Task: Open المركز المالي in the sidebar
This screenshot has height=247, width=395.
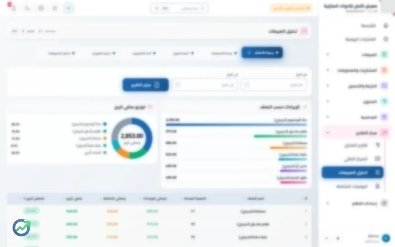Action: coord(353,159)
